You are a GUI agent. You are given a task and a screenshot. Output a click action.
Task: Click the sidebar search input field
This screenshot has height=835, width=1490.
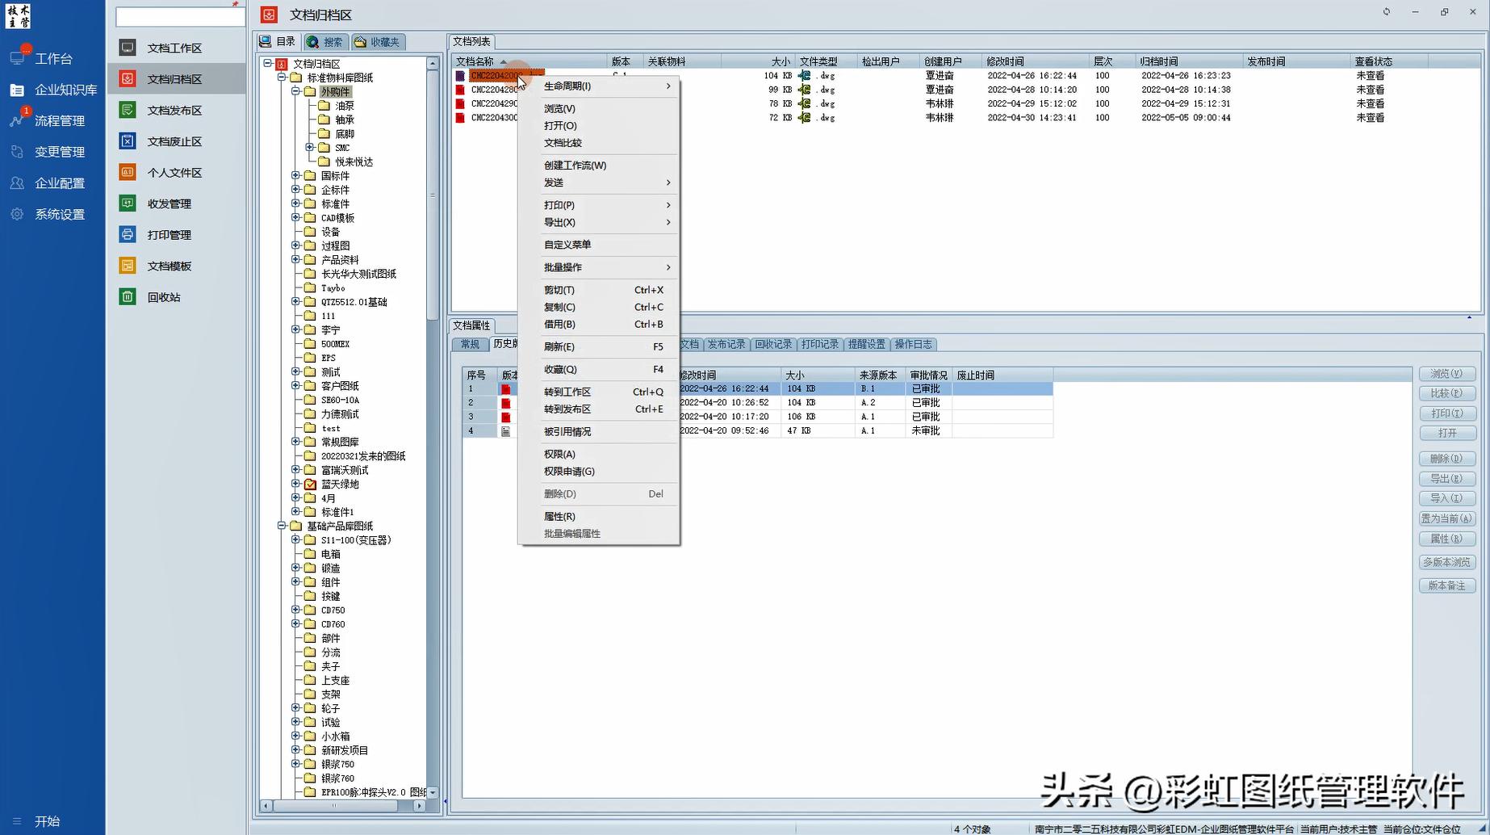[179, 16]
